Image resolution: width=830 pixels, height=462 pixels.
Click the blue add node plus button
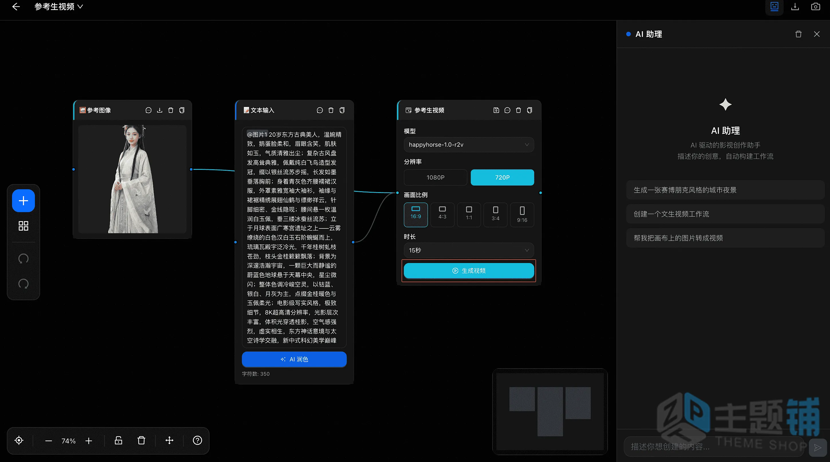(x=23, y=201)
